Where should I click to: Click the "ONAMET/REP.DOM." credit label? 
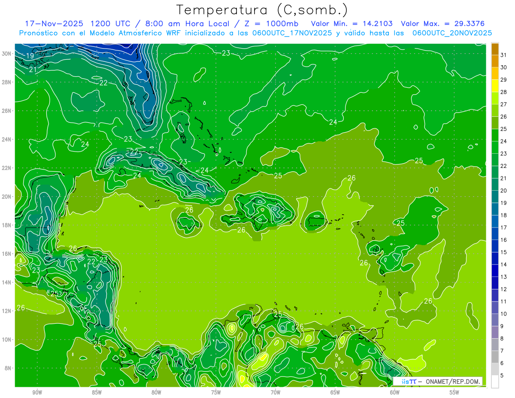454,381
